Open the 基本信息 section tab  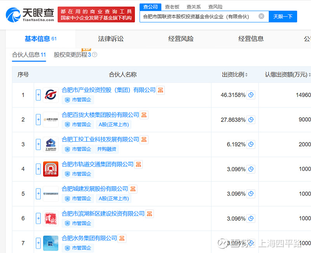(41, 39)
